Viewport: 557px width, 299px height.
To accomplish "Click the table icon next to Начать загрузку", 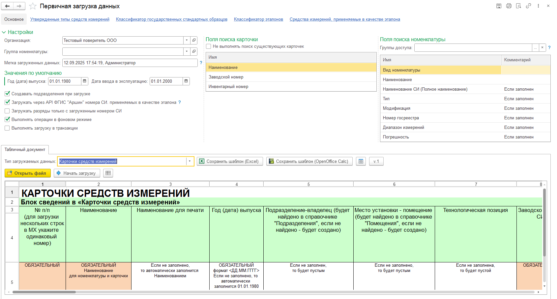I will [x=108, y=173].
